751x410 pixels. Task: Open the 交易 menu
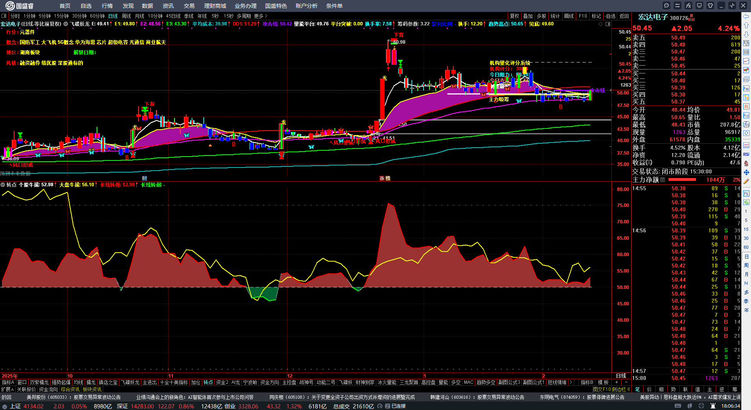click(189, 6)
